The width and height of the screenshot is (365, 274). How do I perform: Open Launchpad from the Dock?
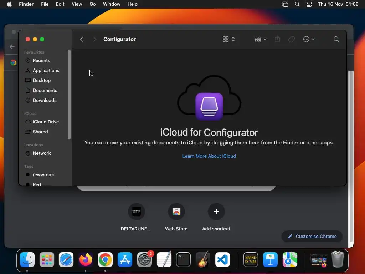[x=47, y=260]
